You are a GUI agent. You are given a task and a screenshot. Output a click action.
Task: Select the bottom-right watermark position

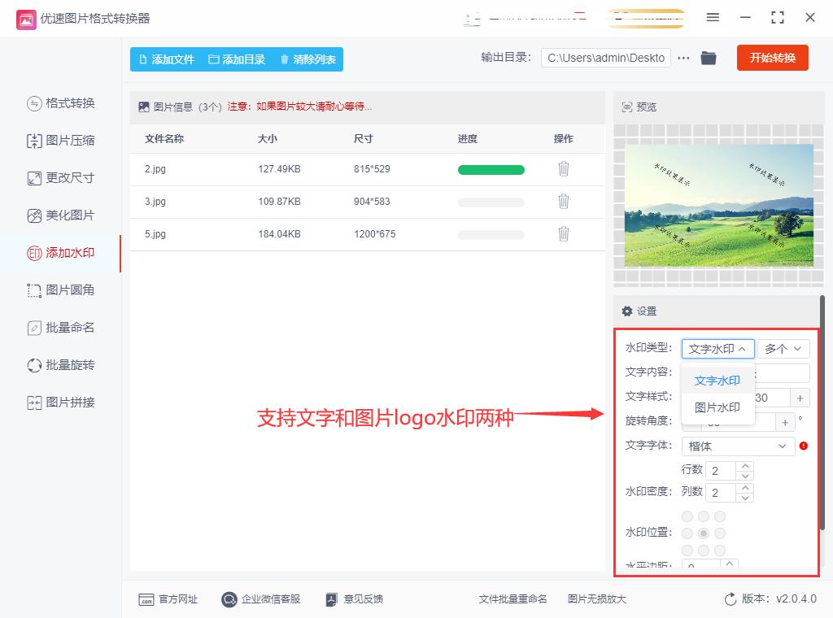719,550
